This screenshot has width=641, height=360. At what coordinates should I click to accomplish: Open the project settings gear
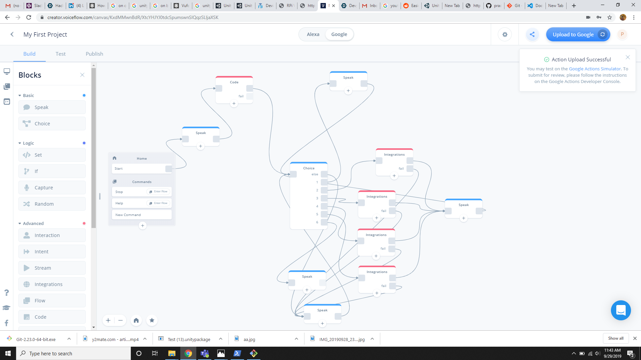[505, 34]
